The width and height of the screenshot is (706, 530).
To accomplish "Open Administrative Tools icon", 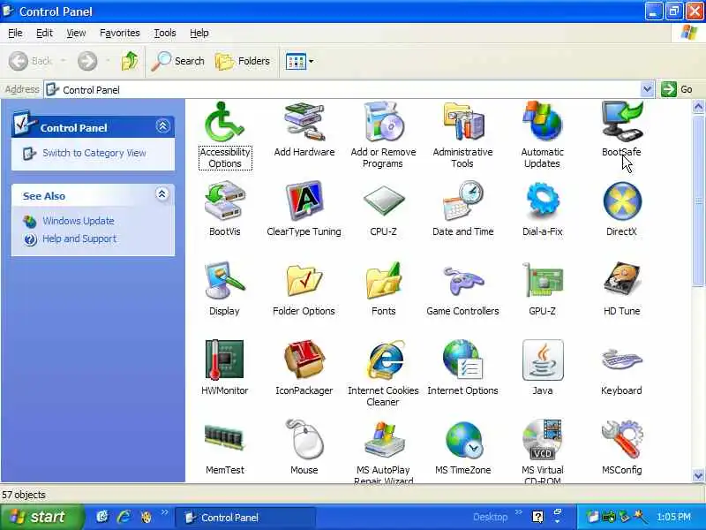I will [462, 122].
